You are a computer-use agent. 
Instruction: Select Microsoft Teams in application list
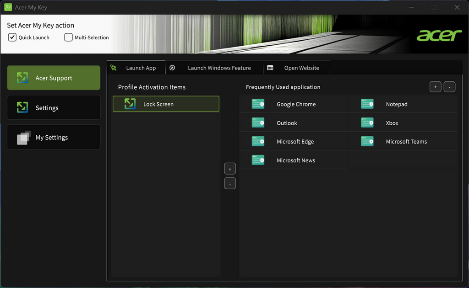(x=403, y=141)
